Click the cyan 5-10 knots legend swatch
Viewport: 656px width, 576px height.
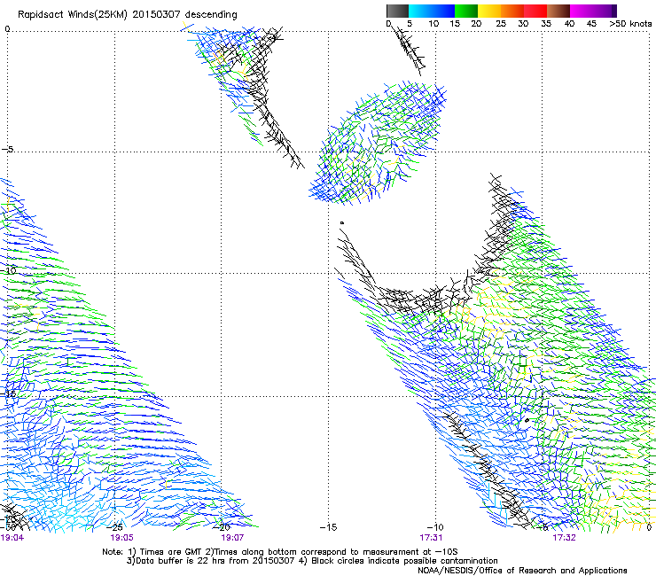point(420,11)
